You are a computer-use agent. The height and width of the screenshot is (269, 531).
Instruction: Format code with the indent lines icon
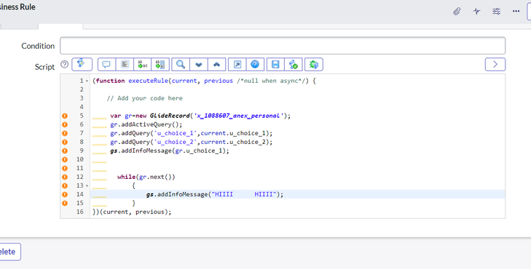coord(125,64)
